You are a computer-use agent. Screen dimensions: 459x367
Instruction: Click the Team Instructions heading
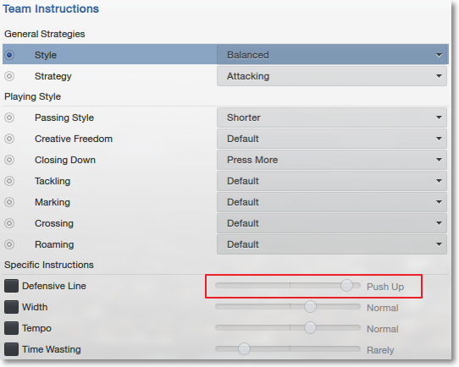[x=51, y=8]
